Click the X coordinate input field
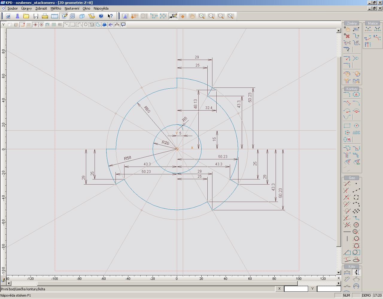This screenshot has width=383, height=299. click(296, 289)
